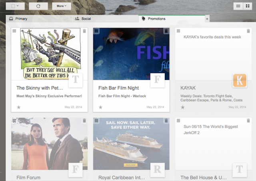Open The Bell House & U email title
Image resolution: width=256 pixels, height=181 pixels.
click(x=204, y=177)
